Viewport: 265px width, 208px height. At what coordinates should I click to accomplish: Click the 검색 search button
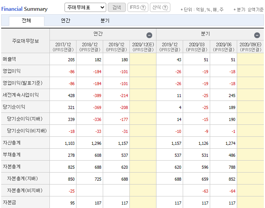pos(117,7)
